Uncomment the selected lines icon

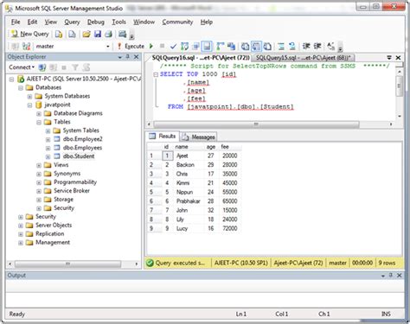point(292,46)
